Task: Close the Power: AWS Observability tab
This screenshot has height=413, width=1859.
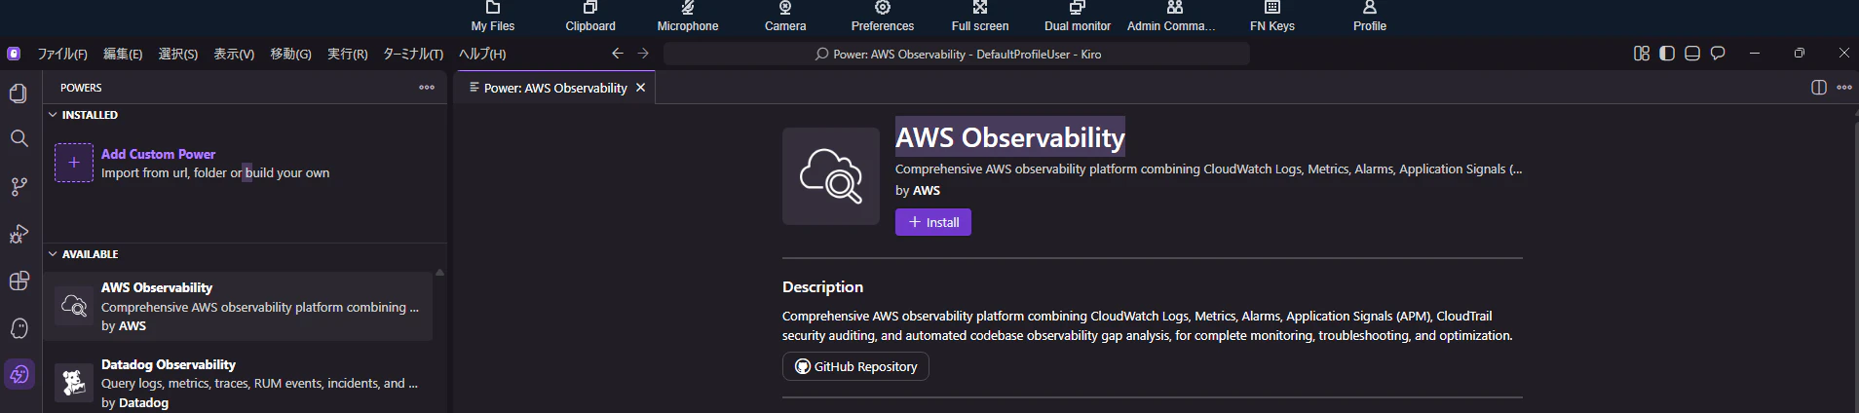Action: [x=640, y=88]
